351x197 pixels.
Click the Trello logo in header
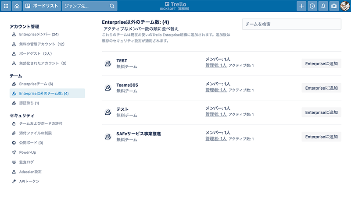coord(175,4)
